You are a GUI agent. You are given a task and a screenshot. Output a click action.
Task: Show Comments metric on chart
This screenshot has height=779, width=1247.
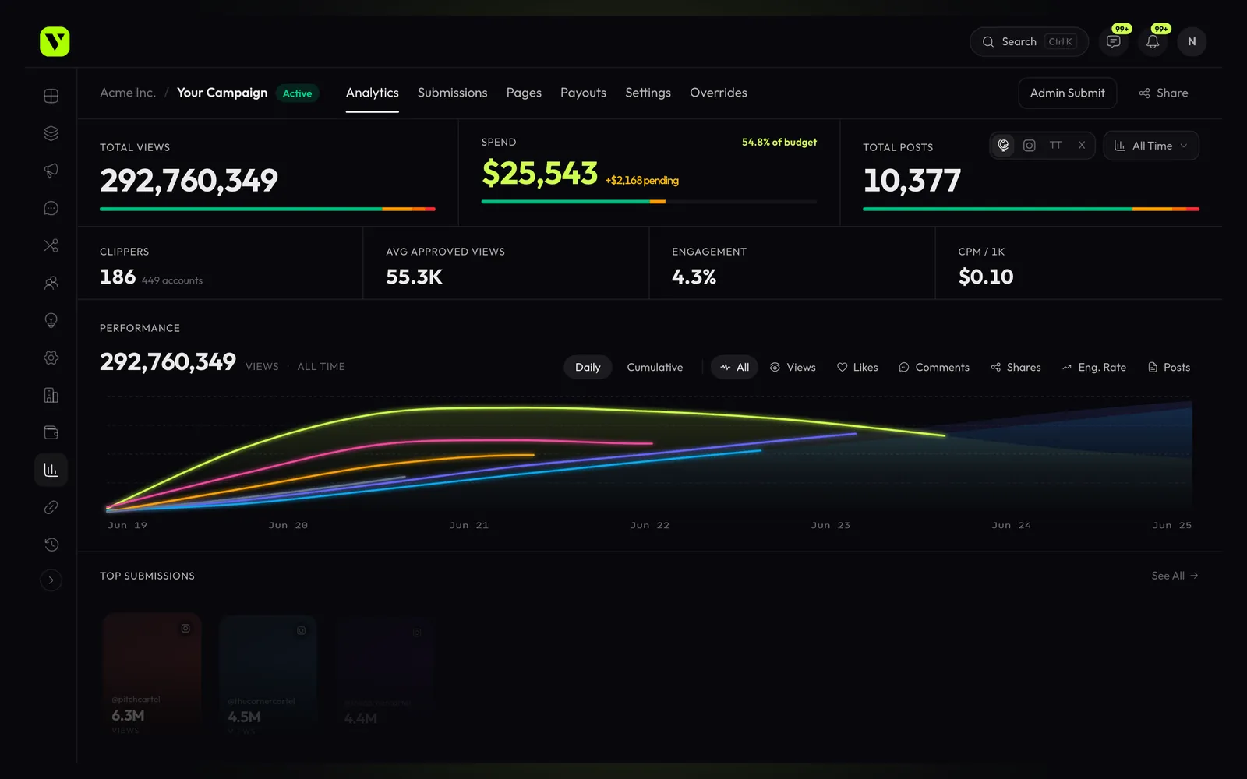pyautogui.click(x=934, y=367)
